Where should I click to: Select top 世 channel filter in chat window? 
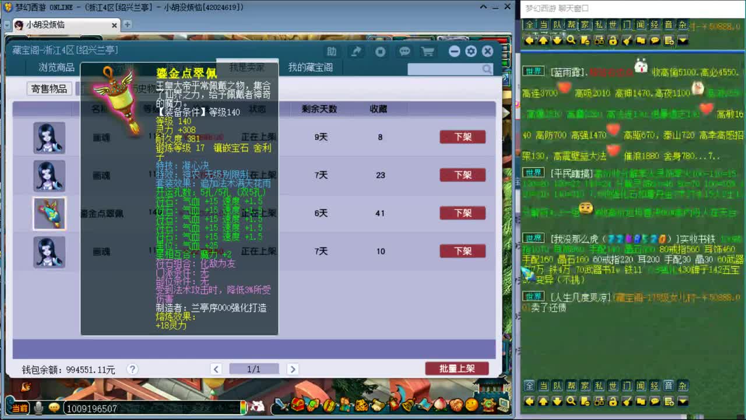[x=613, y=25]
